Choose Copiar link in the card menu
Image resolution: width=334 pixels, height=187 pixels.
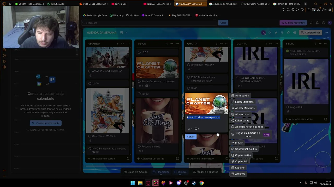tap(240, 161)
